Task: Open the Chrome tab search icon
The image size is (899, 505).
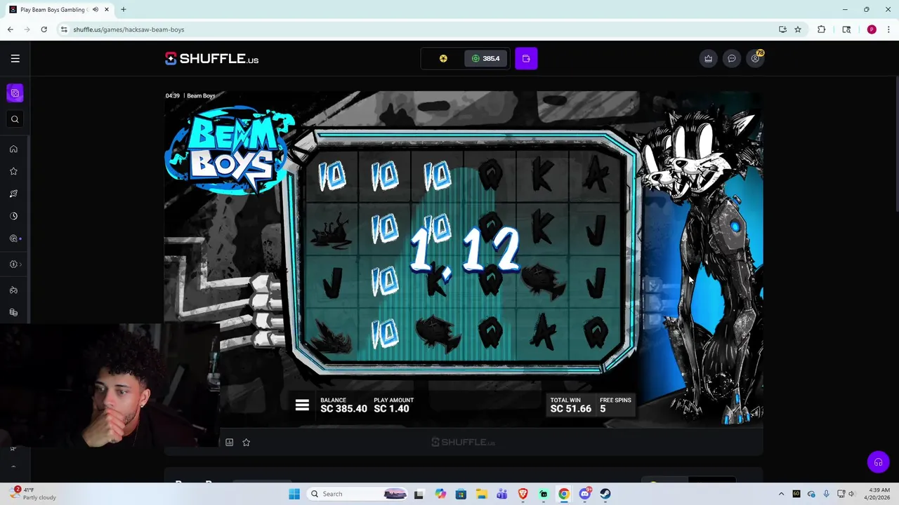Action: click(846, 29)
